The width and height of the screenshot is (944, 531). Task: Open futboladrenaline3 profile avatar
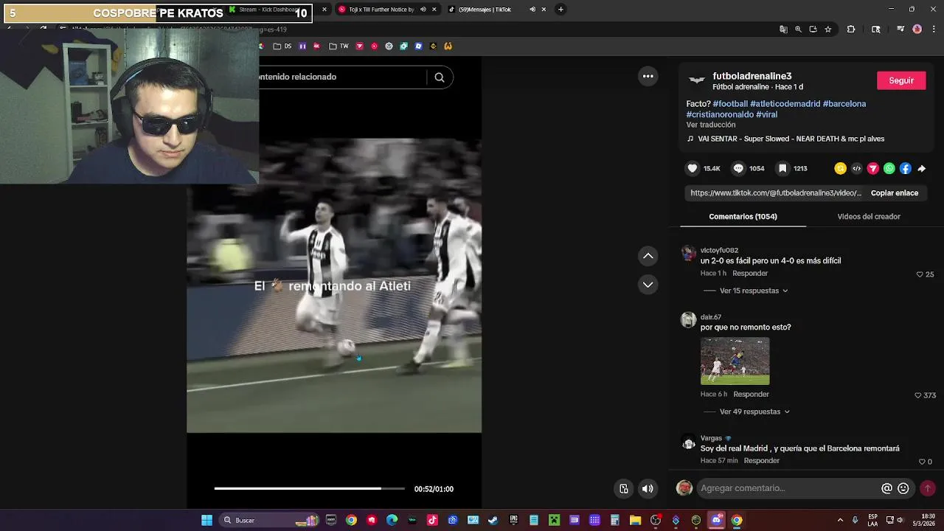click(697, 80)
